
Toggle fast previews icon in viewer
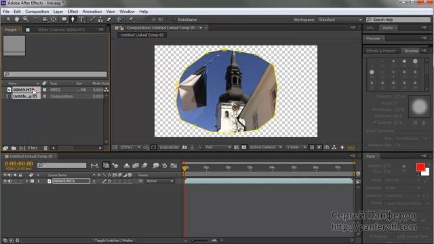319,148
